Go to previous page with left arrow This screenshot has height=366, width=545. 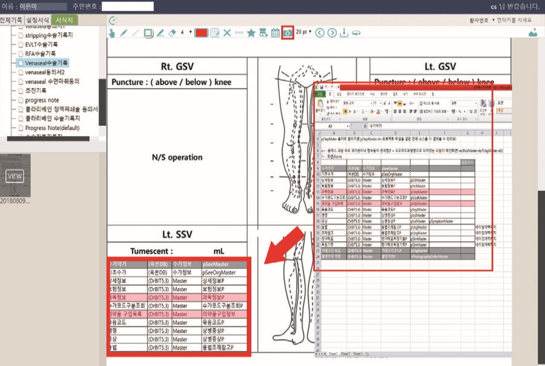coord(320,33)
